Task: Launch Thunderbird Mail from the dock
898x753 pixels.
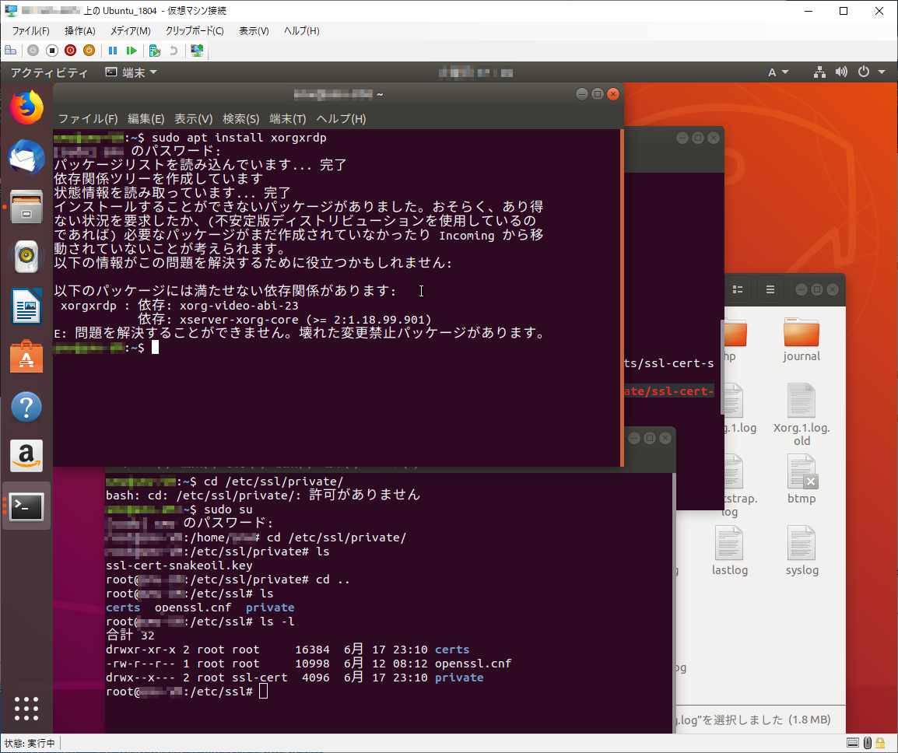Action: [x=26, y=157]
